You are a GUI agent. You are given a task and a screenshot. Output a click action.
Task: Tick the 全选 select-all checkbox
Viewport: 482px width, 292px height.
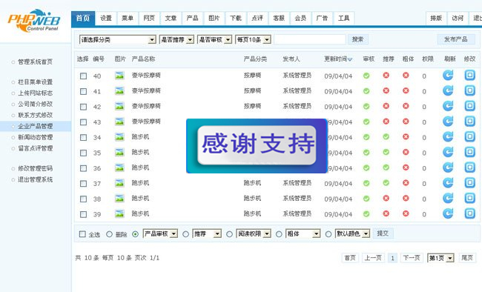pyautogui.click(x=82, y=234)
